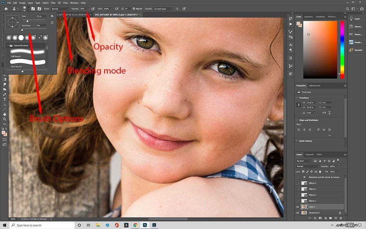Open the brush Opacity slider dropdown

point(88,9)
